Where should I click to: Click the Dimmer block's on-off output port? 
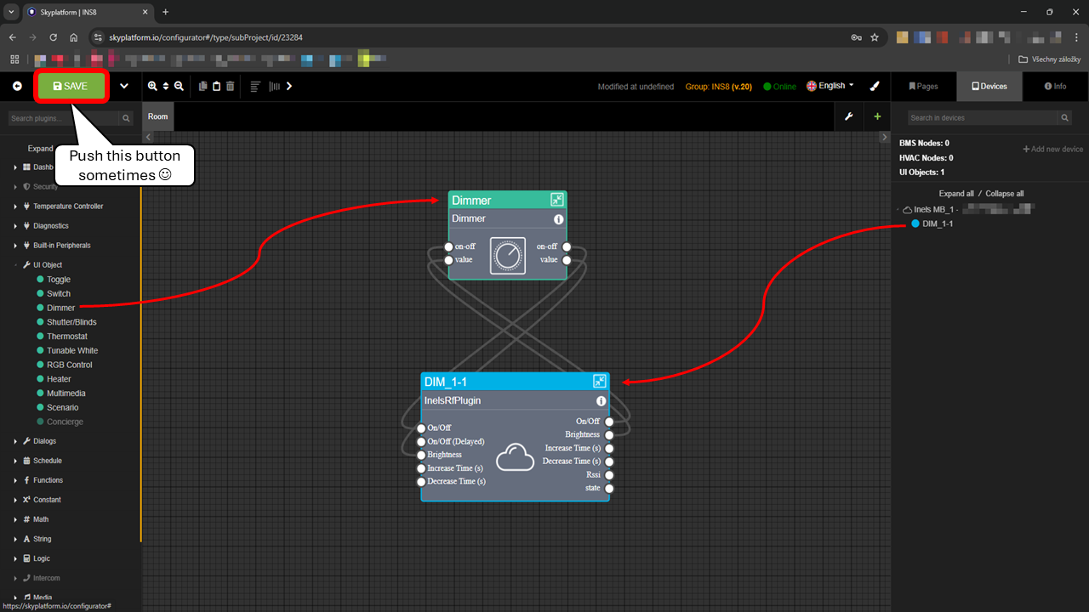[x=567, y=246]
